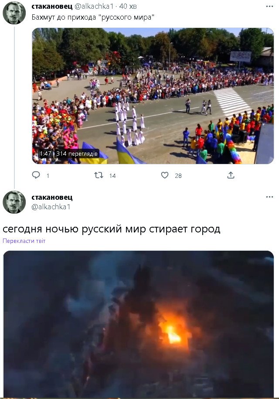279x399 pixels.
Task: Click the 40 хв timestamp
Action: click(128, 7)
